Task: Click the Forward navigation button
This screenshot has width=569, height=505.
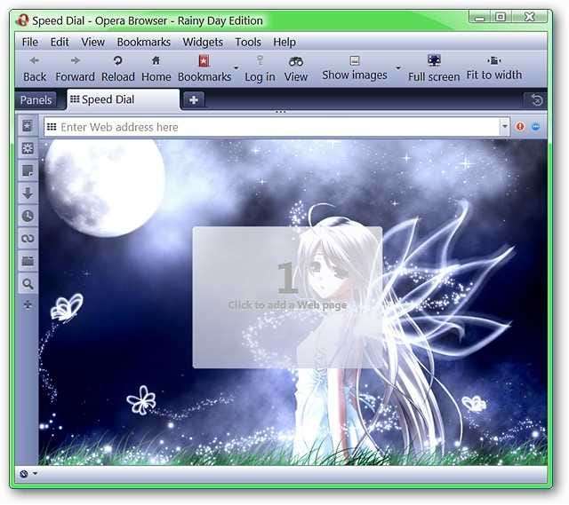Action: [75, 69]
